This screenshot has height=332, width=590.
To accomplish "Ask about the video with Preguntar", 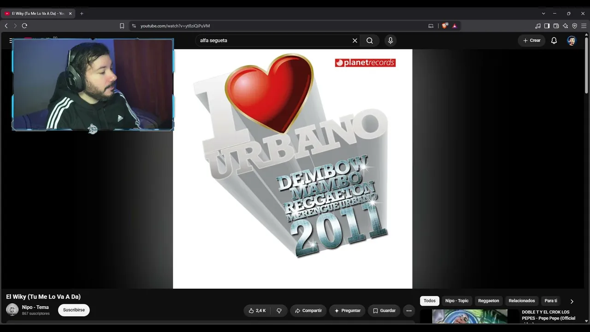I will (347, 311).
